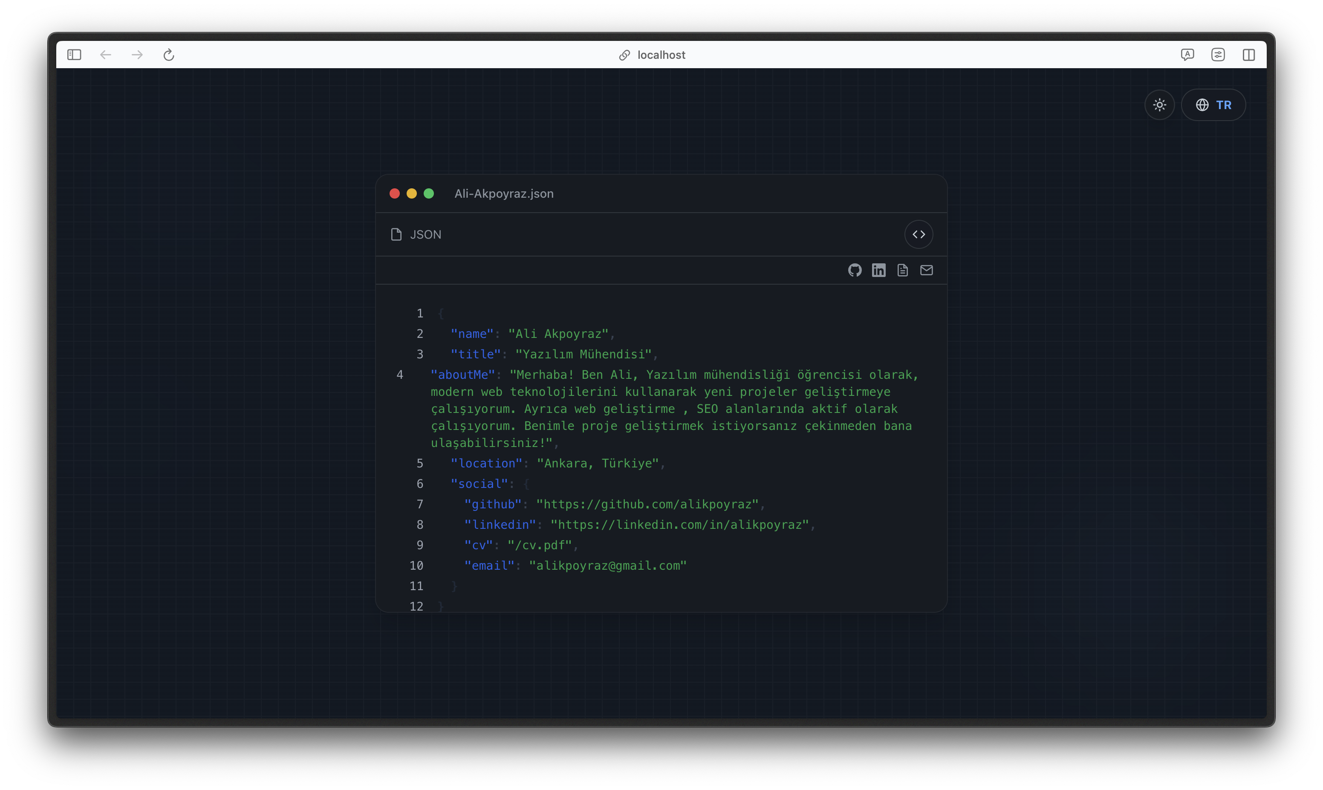Click the JSON file type icon
1323x790 pixels.
click(395, 234)
